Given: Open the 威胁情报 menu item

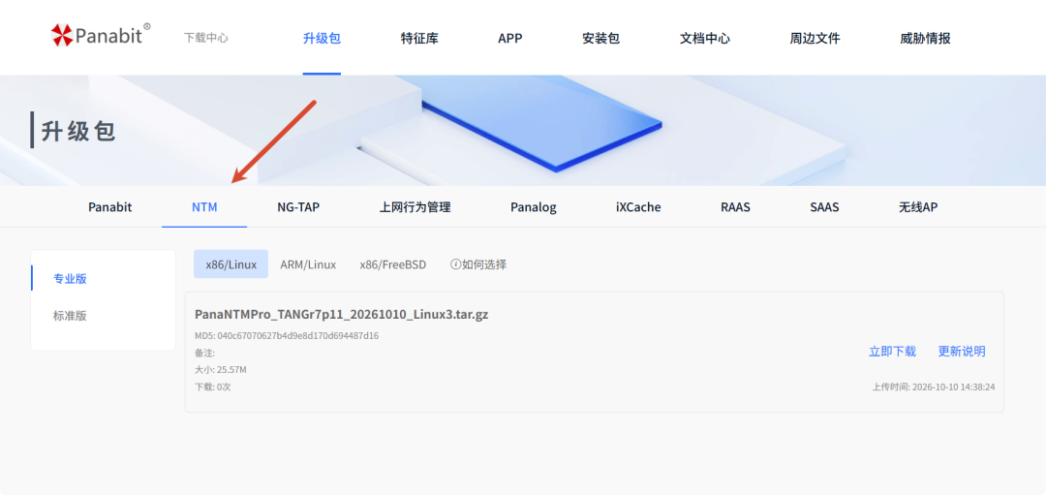Looking at the screenshot, I should (925, 38).
